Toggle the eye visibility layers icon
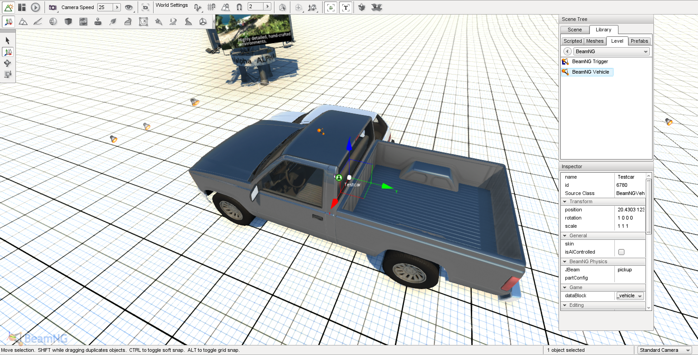The image size is (698, 355). 129,7
